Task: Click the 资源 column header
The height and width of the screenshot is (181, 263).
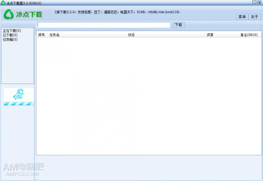Action: [222, 35]
